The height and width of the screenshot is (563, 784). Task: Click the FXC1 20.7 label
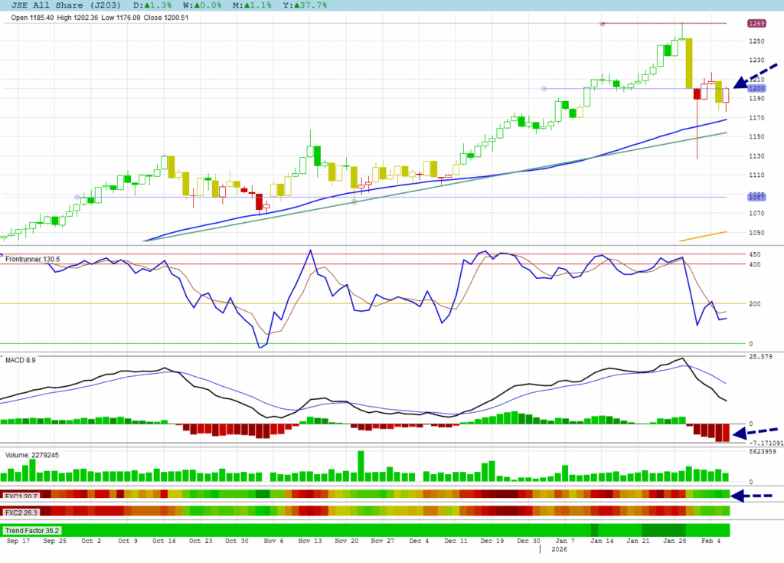pyautogui.click(x=21, y=496)
